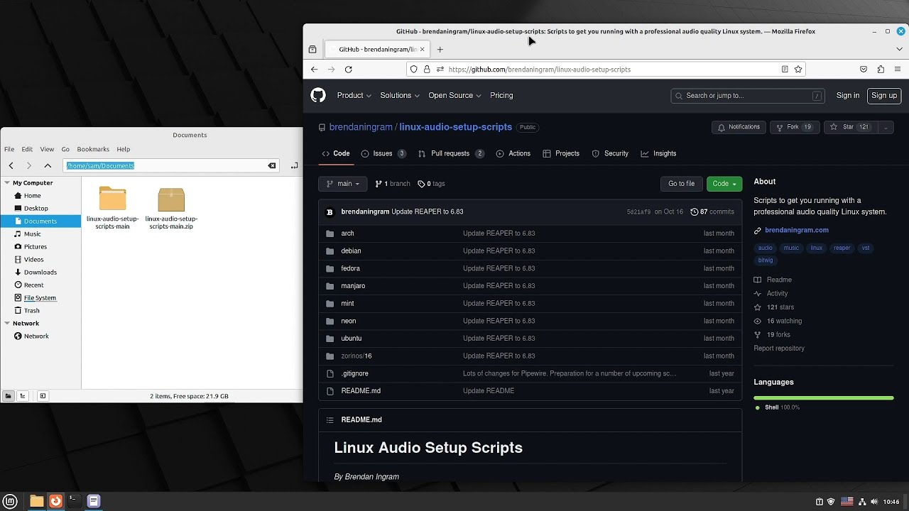Collapse the Network sidebar section
This screenshot has height=511, width=909.
(x=7, y=324)
